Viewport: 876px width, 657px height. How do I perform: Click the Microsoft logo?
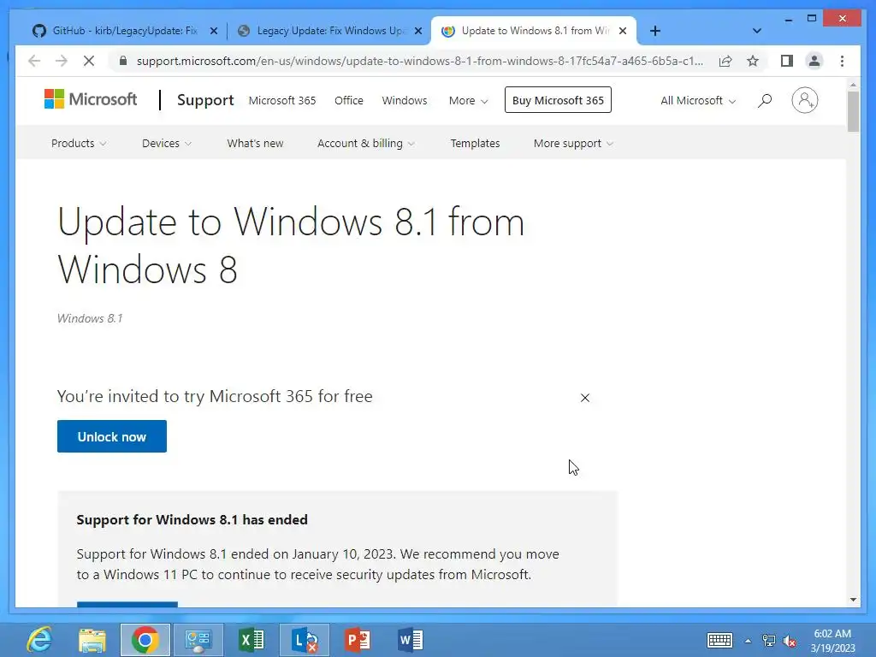coord(91,99)
